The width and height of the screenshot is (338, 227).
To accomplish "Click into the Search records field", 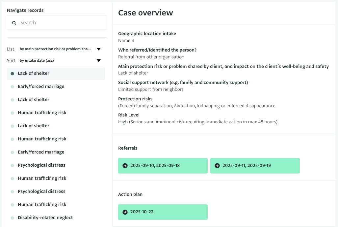I will 61,23.
